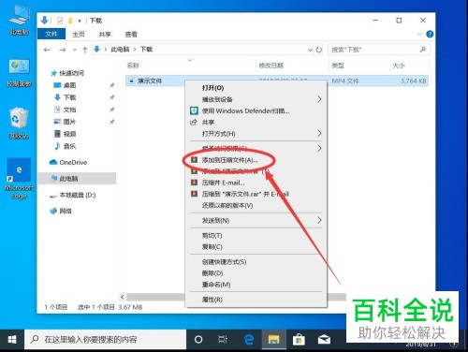The image size is (468, 352).
Task: Open File Explorer from taskbar
Action: (273, 339)
